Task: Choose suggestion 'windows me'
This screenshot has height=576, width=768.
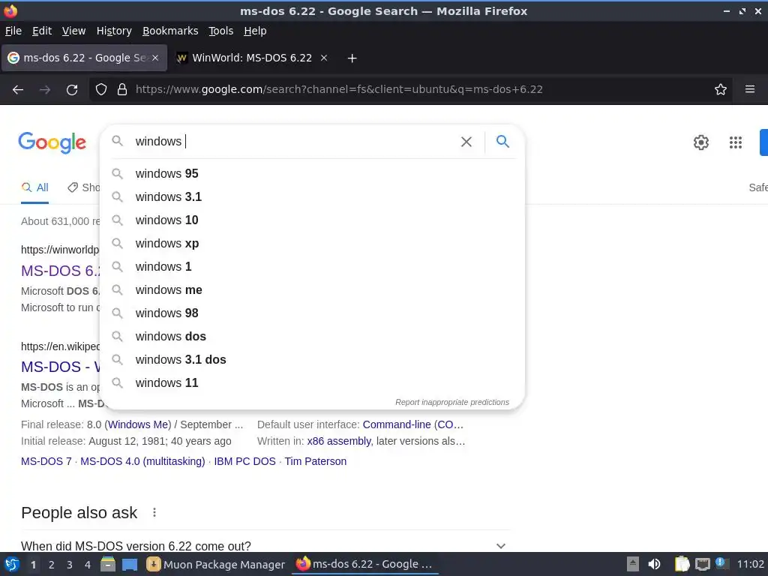Action: [313, 290]
